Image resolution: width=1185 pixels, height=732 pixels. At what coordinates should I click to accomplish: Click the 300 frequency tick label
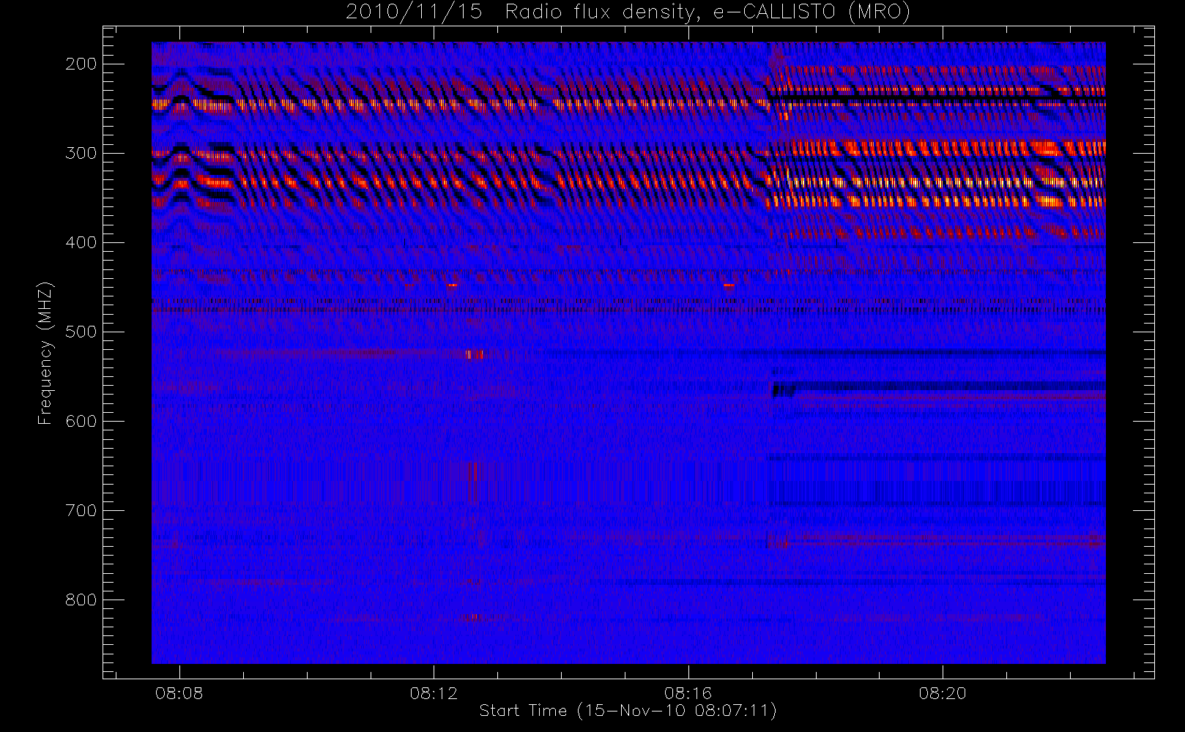coord(81,153)
